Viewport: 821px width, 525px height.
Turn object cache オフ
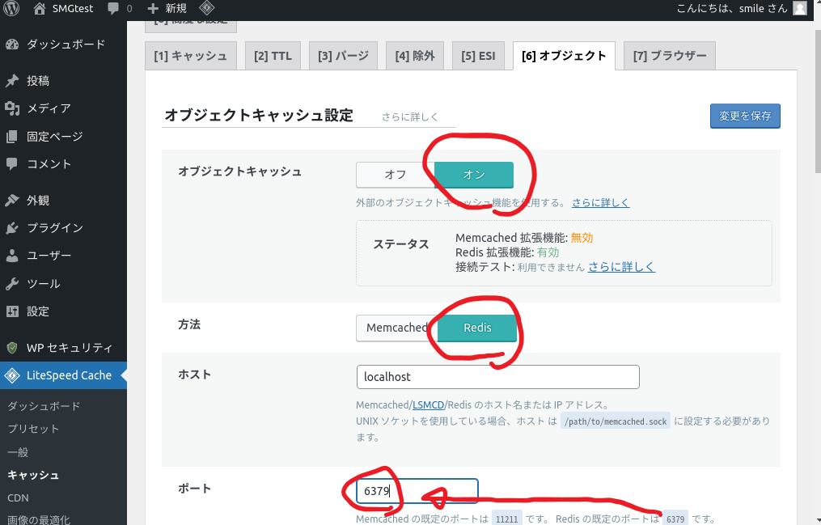(x=396, y=175)
